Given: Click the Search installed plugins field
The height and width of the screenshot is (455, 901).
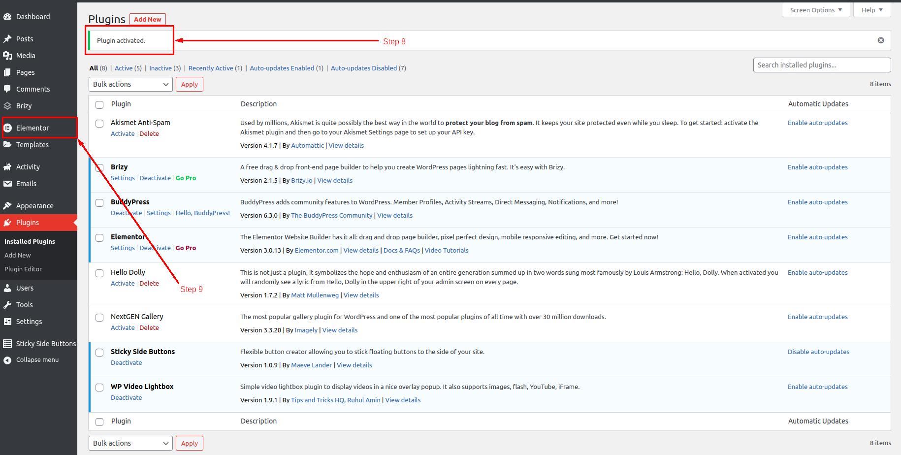Looking at the screenshot, I should tap(822, 65).
